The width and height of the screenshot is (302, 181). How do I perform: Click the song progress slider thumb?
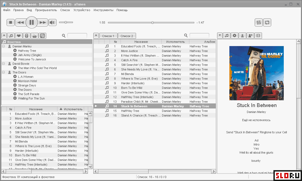pyautogui.click(x=152, y=23)
